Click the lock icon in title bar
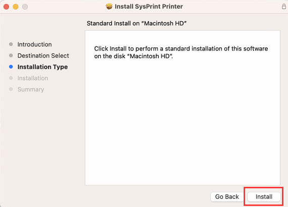 tap(284, 7)
